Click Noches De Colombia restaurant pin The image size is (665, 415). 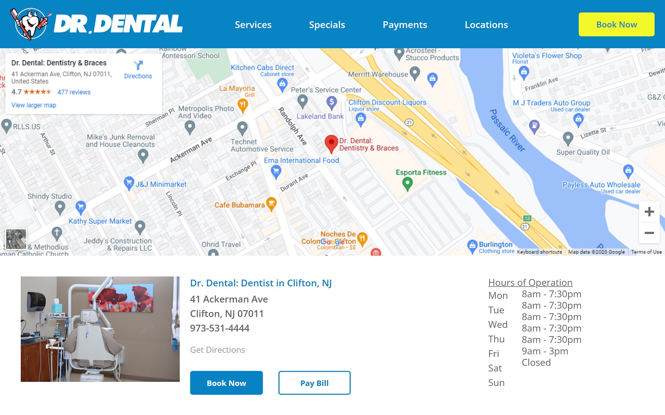click(x=362, y=239)
